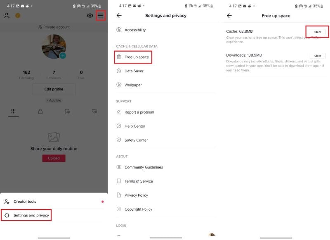Tap the plus badge on avatar
Image resolution: width=330 pixels, height=240 pixels.
[x=63, y=55]
